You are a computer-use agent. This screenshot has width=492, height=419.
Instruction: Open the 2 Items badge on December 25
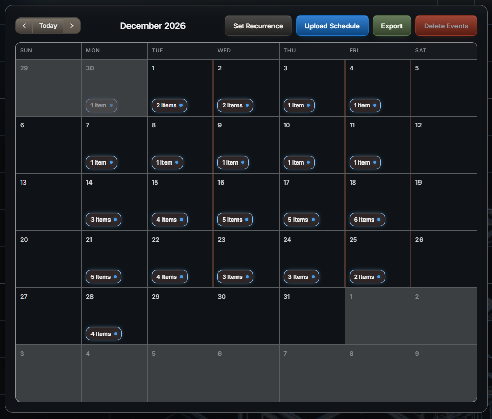(367, 277)
